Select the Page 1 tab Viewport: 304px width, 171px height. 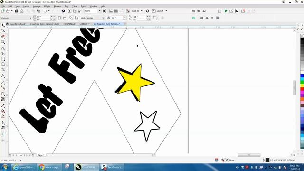(x=41, y=155)
